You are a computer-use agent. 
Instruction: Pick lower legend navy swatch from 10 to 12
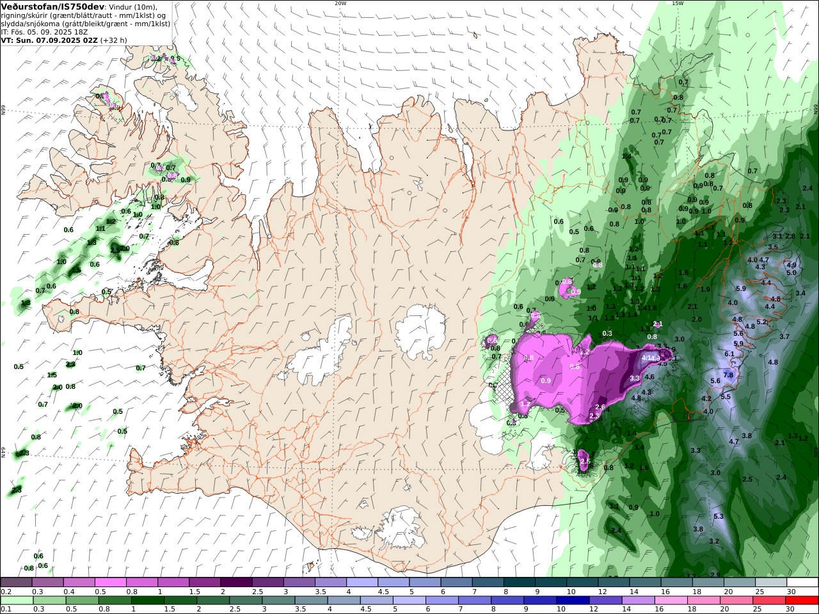pyautogui.click(x=573, y=601)
